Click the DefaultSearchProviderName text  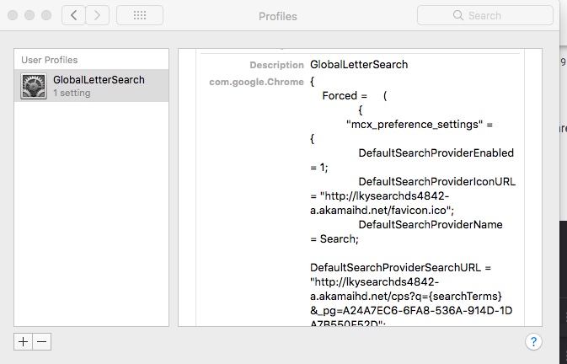(x=431, y=224)
